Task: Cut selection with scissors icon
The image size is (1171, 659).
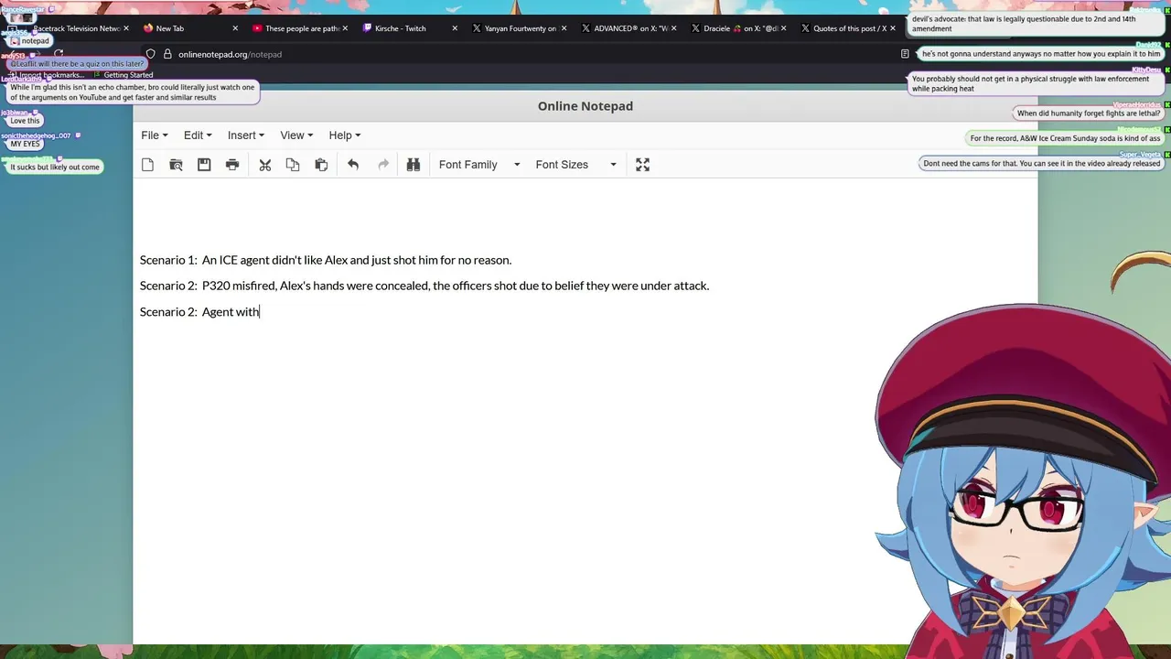Action: point(265,165)
